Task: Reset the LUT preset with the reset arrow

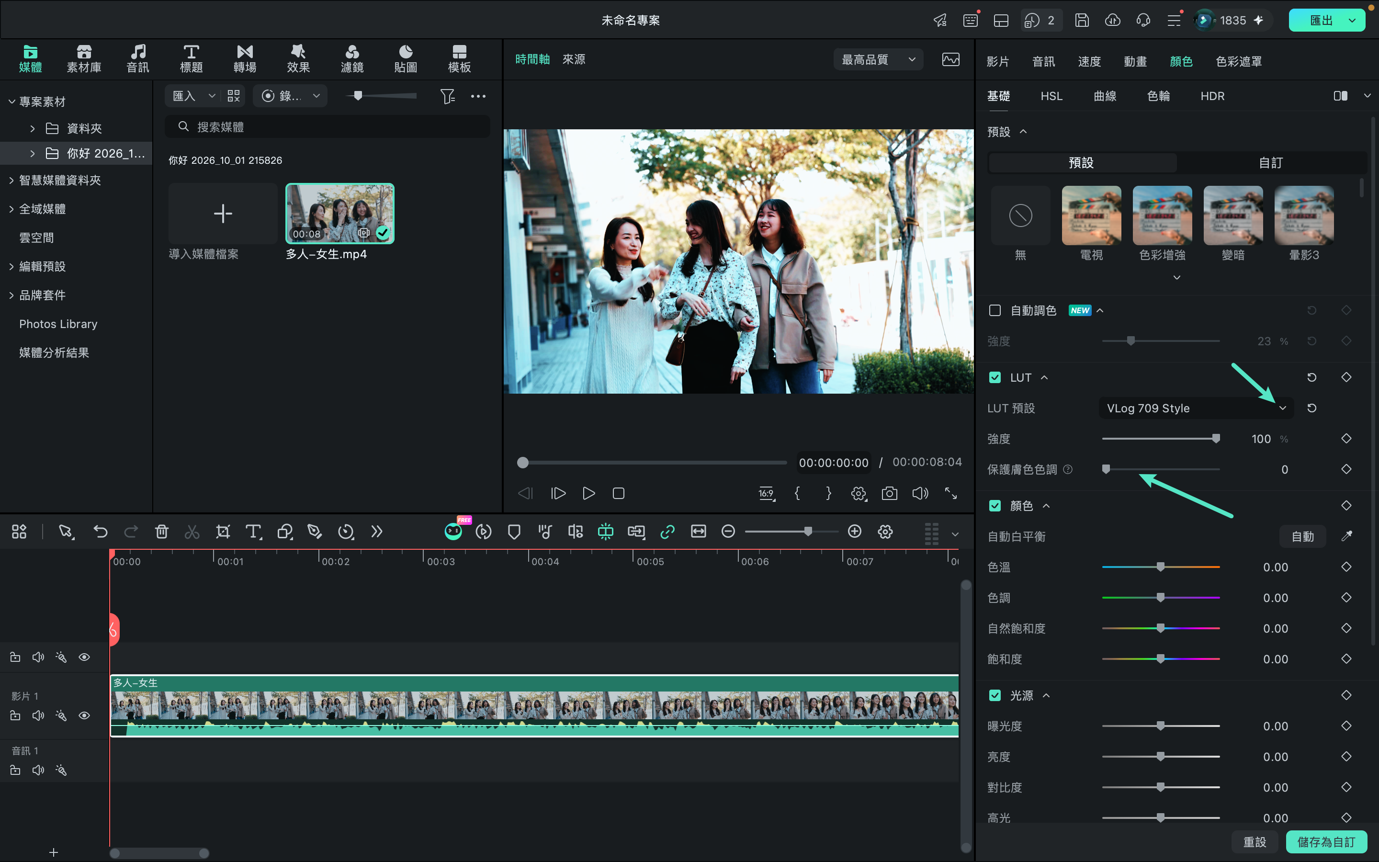Action: 1312,408
